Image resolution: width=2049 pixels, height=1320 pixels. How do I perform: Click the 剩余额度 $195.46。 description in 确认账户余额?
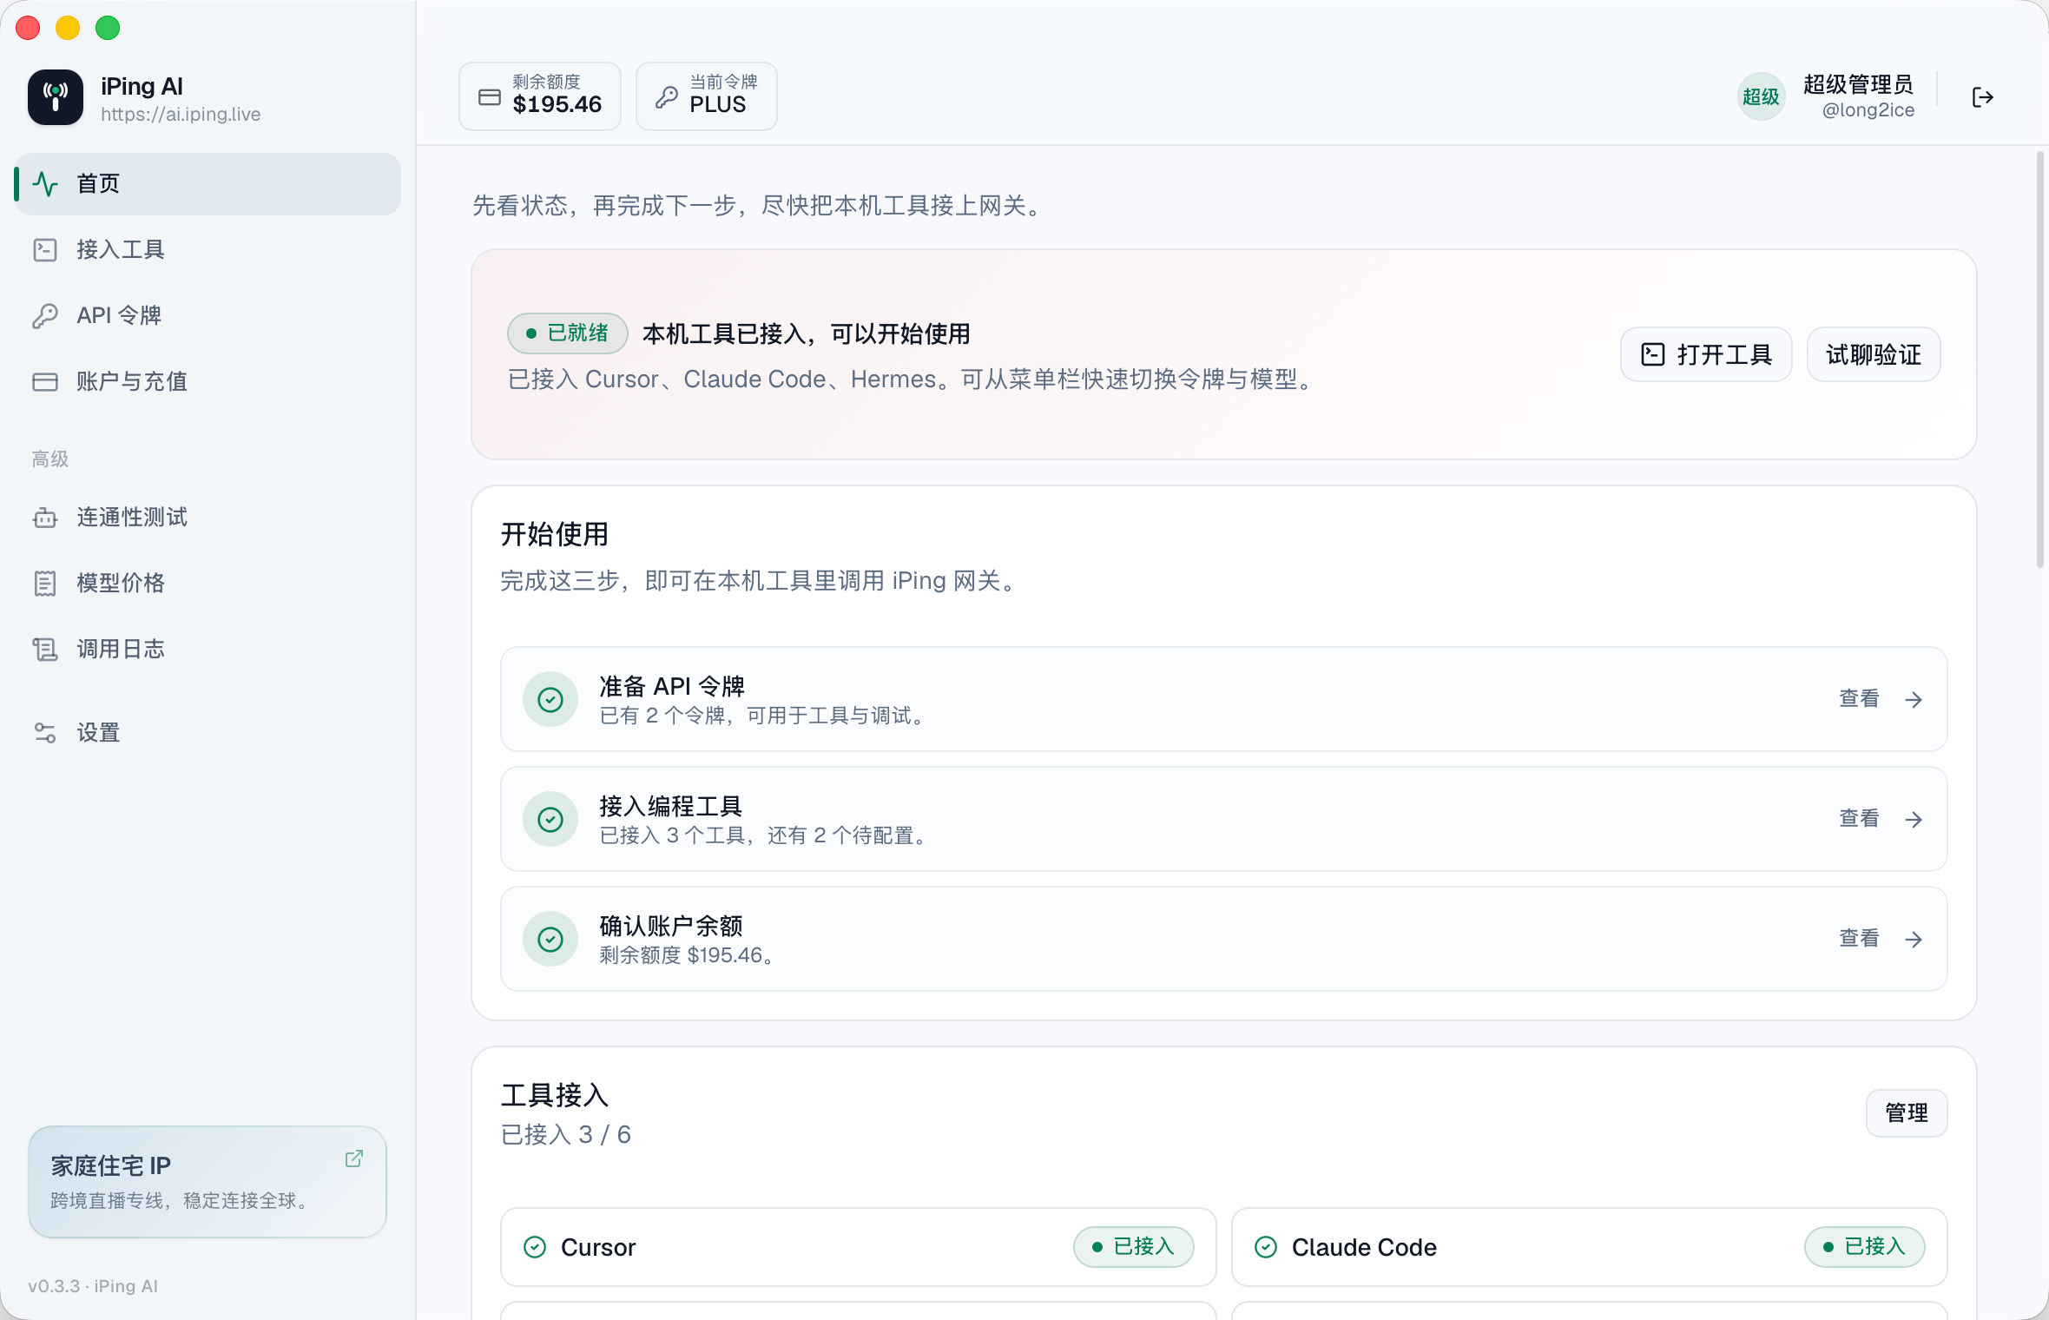click(688, 955)
